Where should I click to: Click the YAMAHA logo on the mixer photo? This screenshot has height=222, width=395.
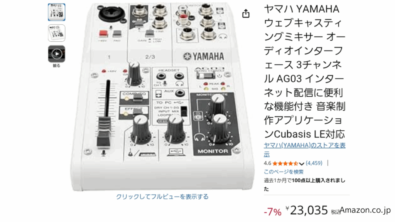pyautogui.click(x=204, y=56)
